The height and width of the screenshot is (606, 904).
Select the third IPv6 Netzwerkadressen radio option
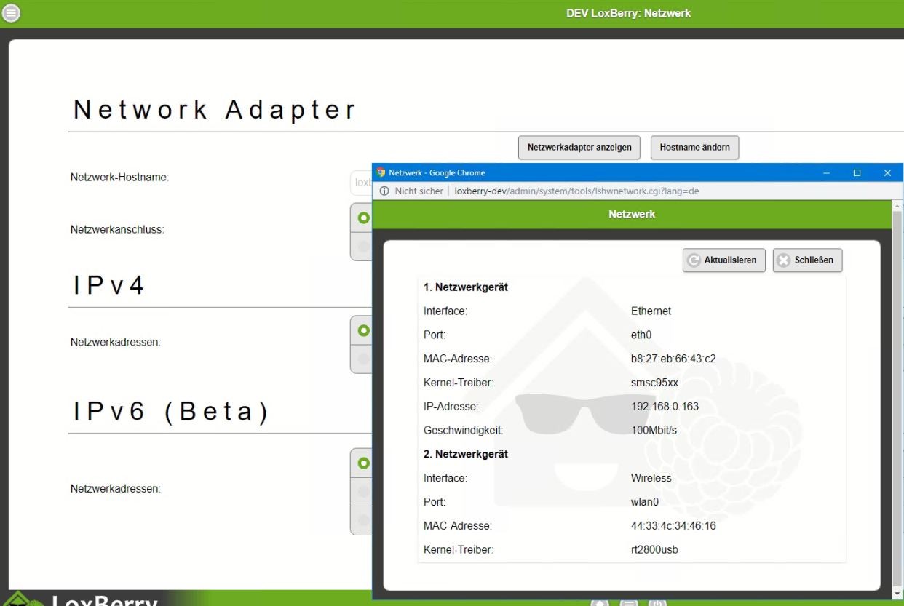(x=363, y=520)
